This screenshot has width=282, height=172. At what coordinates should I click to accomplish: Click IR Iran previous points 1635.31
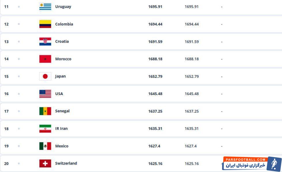[191, 129]
